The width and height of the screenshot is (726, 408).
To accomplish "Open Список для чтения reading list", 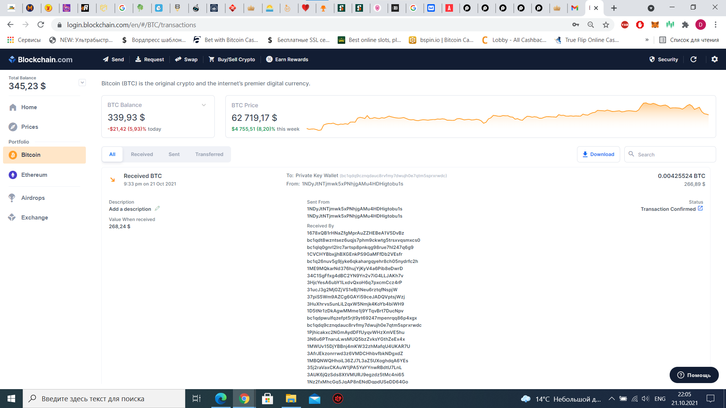I will (689, 40).
